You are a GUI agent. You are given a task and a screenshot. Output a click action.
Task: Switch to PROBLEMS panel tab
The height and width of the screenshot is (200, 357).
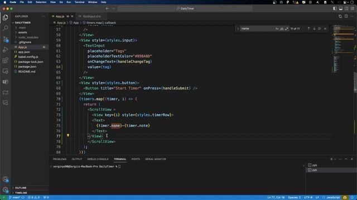(x=60, y=159)
